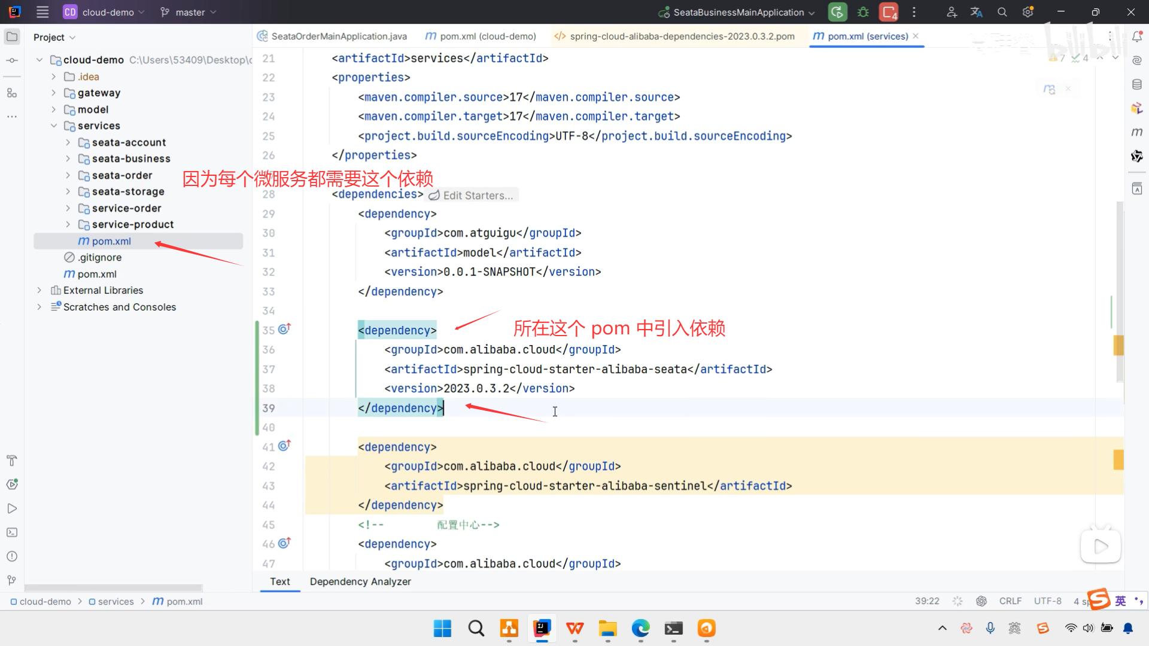
Task: Switch to Dependency Analyzer tab
Action: (360, 581)
